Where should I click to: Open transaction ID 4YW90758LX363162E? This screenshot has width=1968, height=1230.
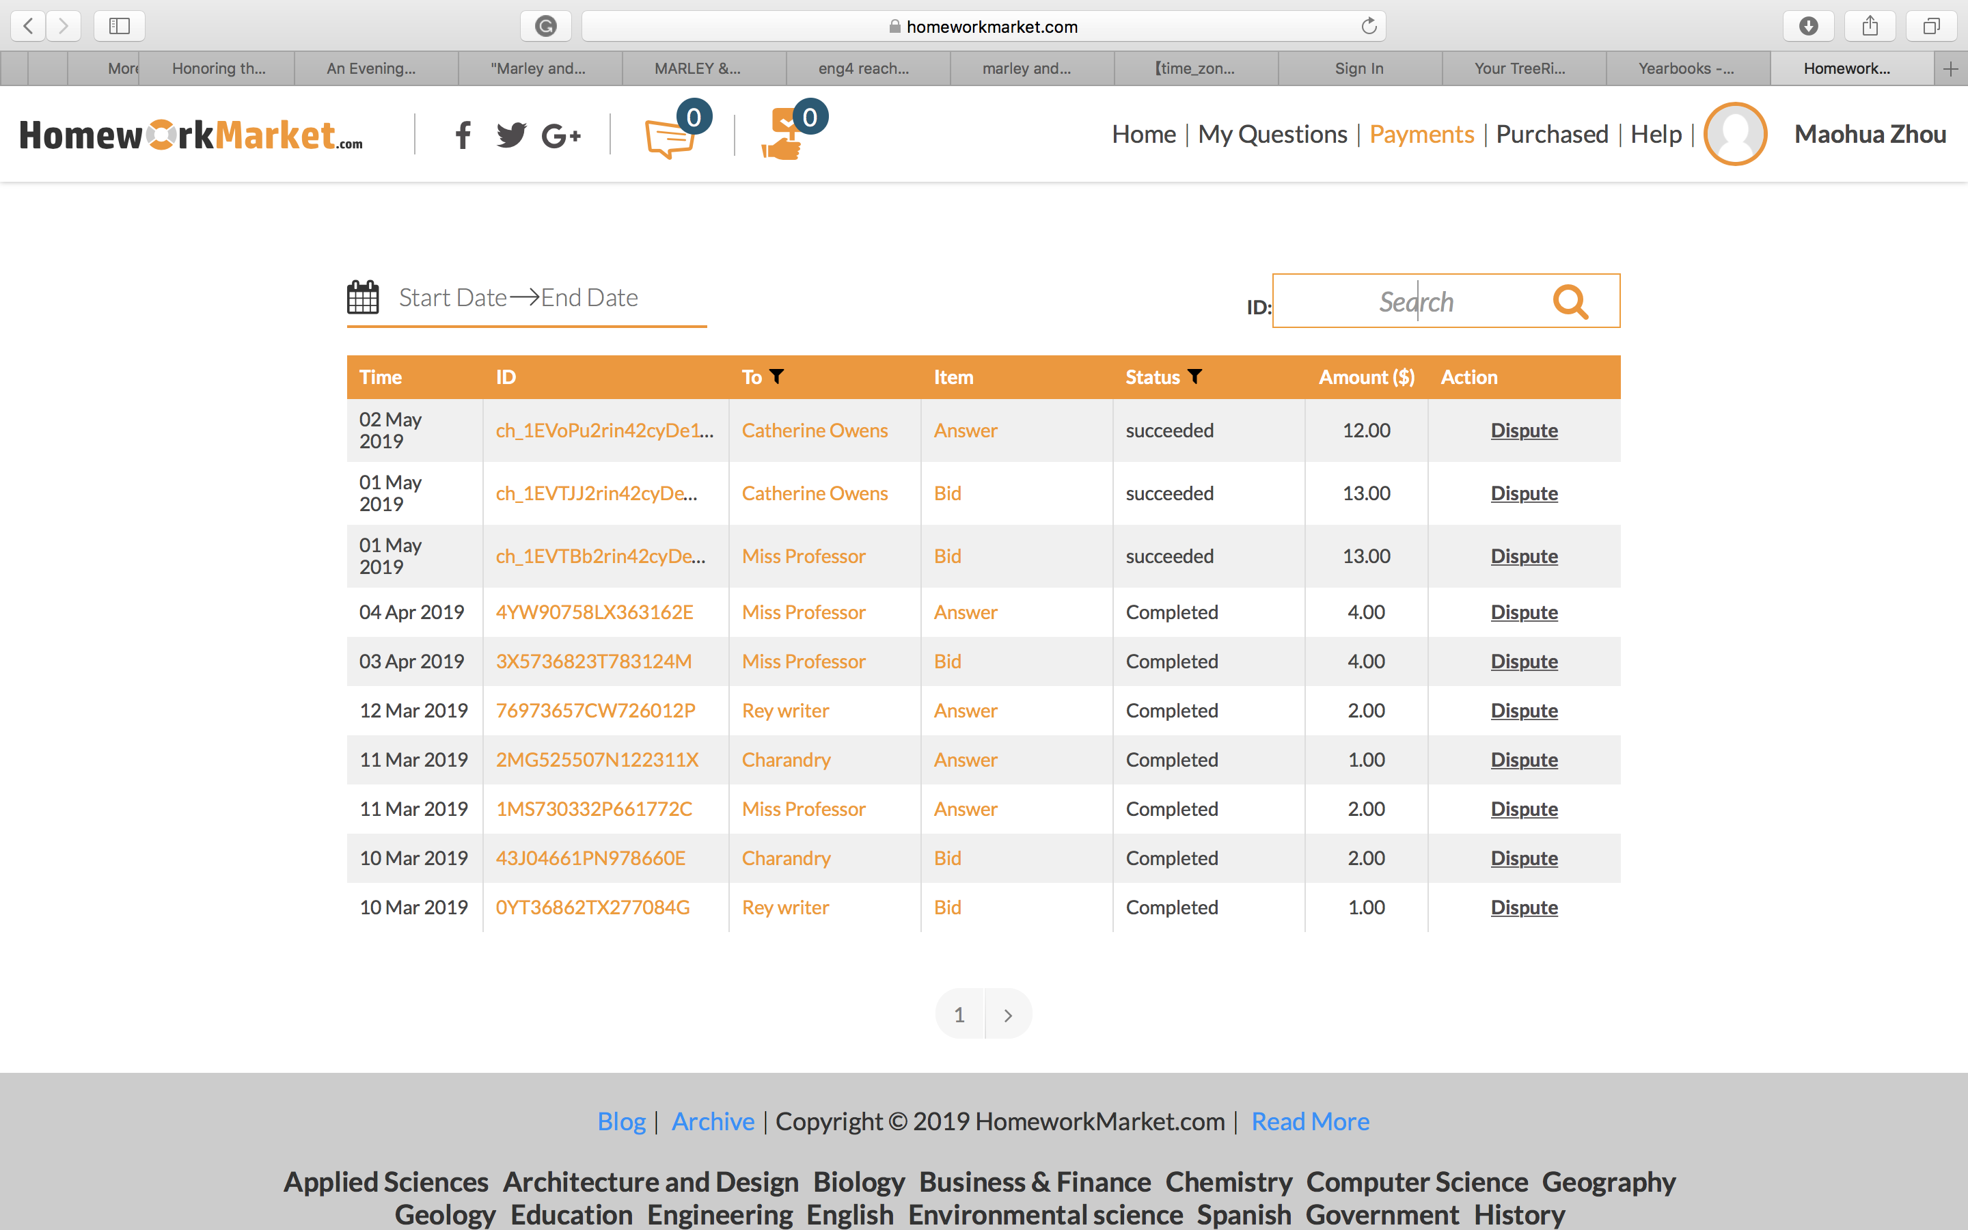pyautogui.click(x=594, y=612)
